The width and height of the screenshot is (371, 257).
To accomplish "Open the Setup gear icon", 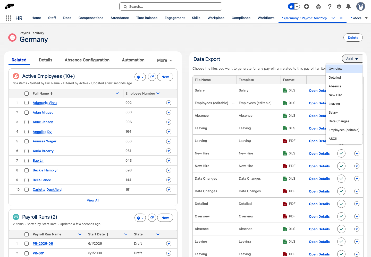I will pos(339,6).
